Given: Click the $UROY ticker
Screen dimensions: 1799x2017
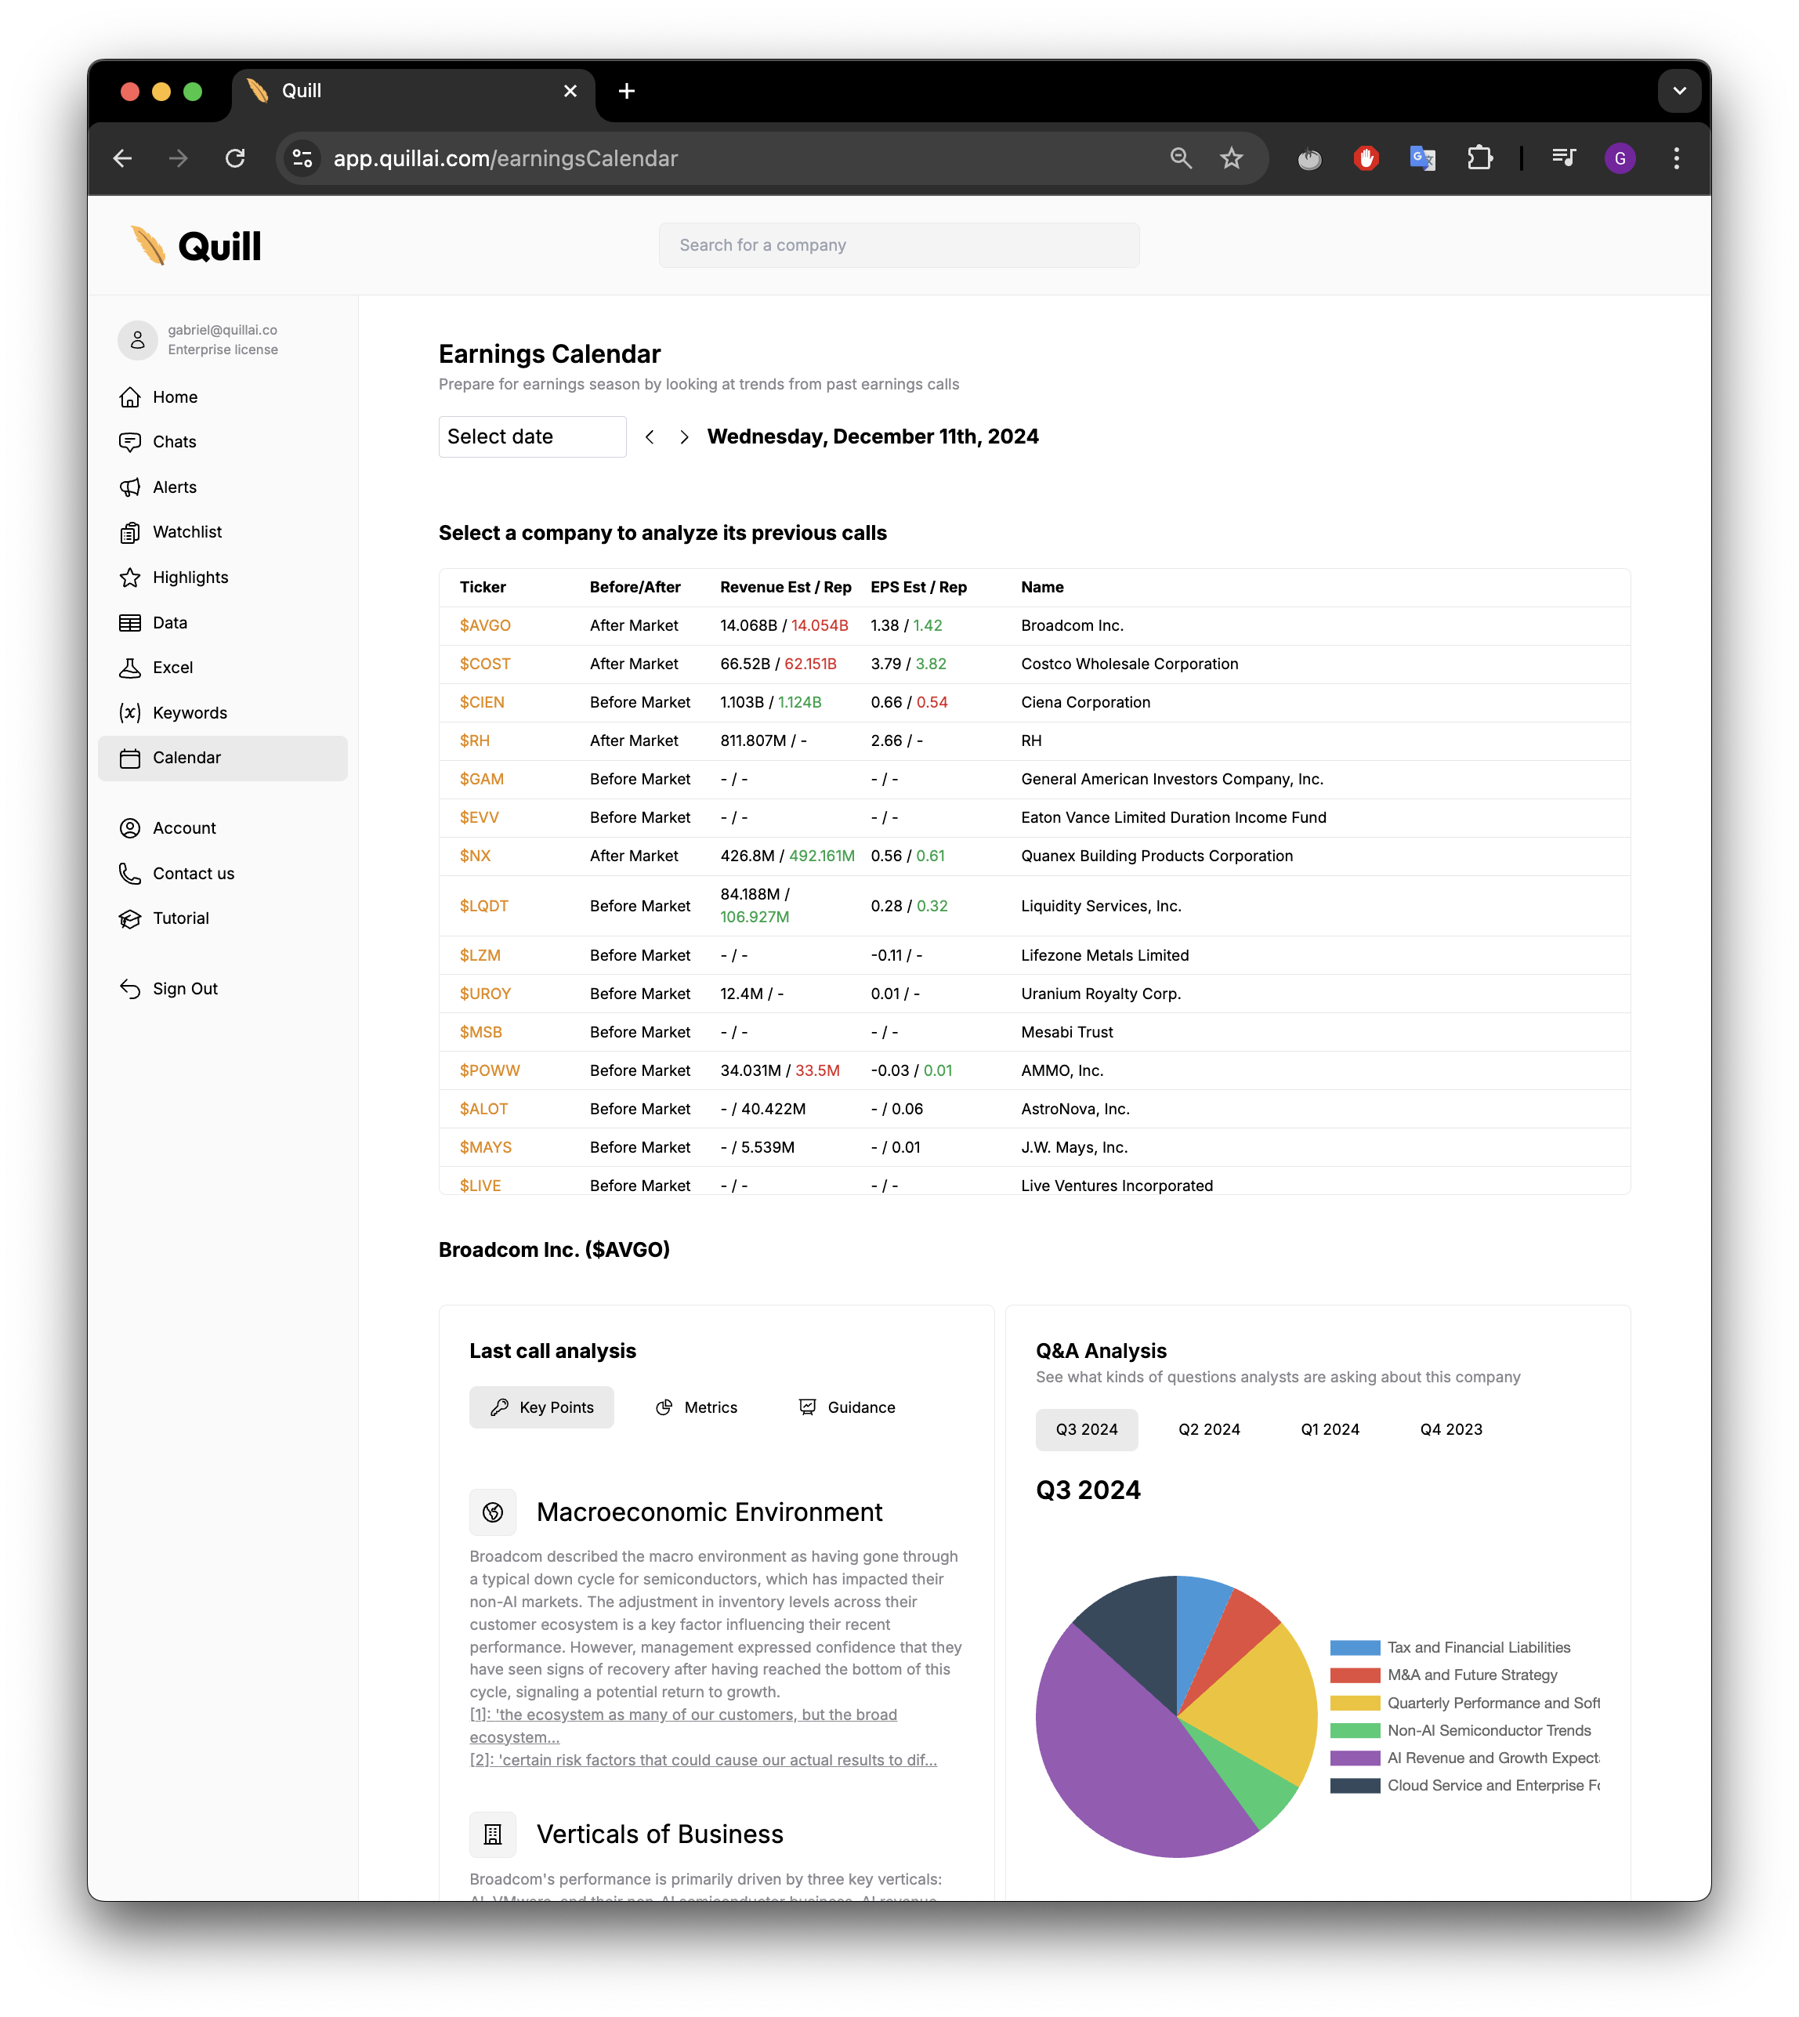Looking at the screenshot, I should point(484,994).
